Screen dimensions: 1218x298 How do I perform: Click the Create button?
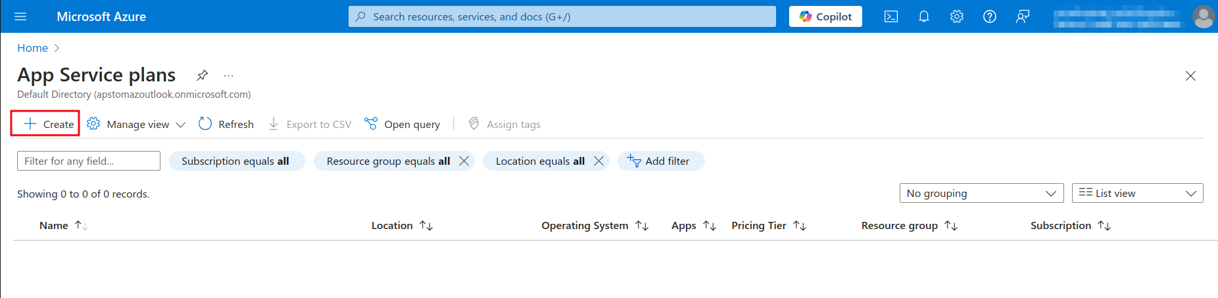tap(49, 124)
